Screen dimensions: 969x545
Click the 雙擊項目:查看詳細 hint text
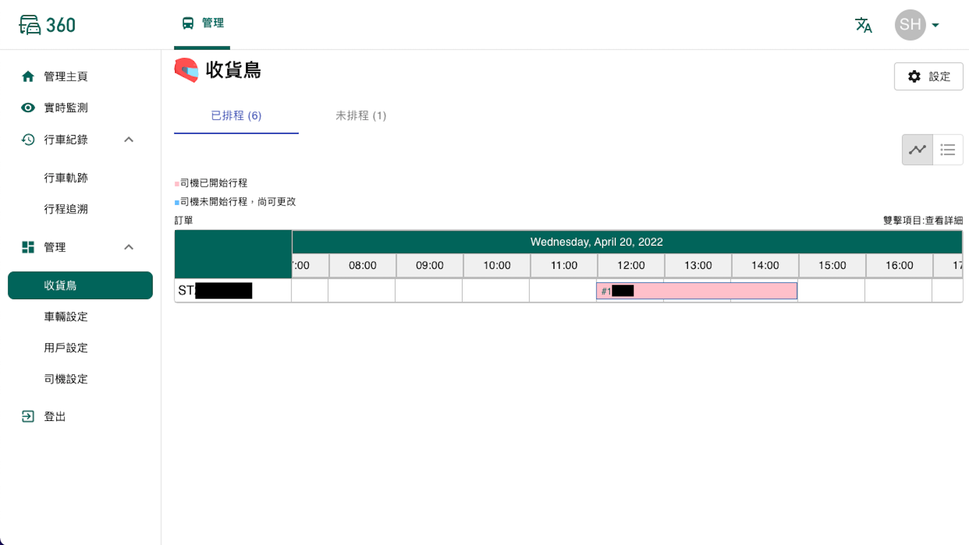coord(923,220)
